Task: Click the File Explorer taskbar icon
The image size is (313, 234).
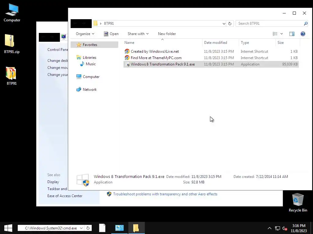Action: point(136,228)
